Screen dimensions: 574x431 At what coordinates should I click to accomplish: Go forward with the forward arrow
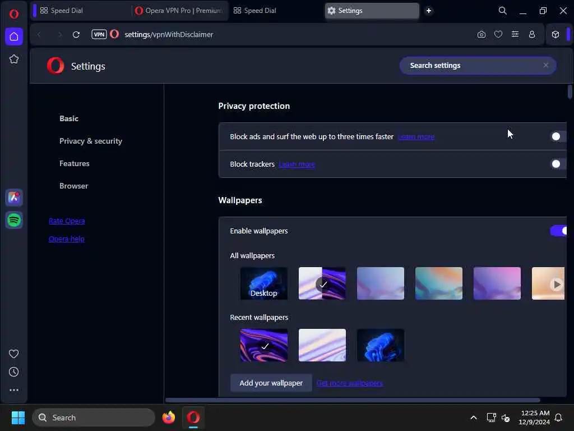pos(59,34)
